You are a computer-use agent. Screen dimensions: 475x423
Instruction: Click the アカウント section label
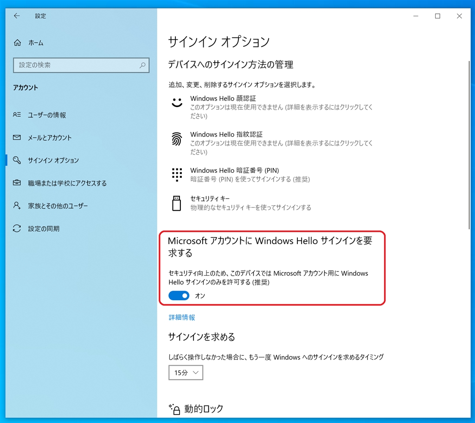(26, 88)
